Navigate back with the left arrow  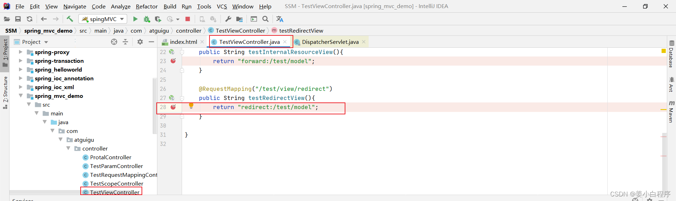click(x=44, y=19)
